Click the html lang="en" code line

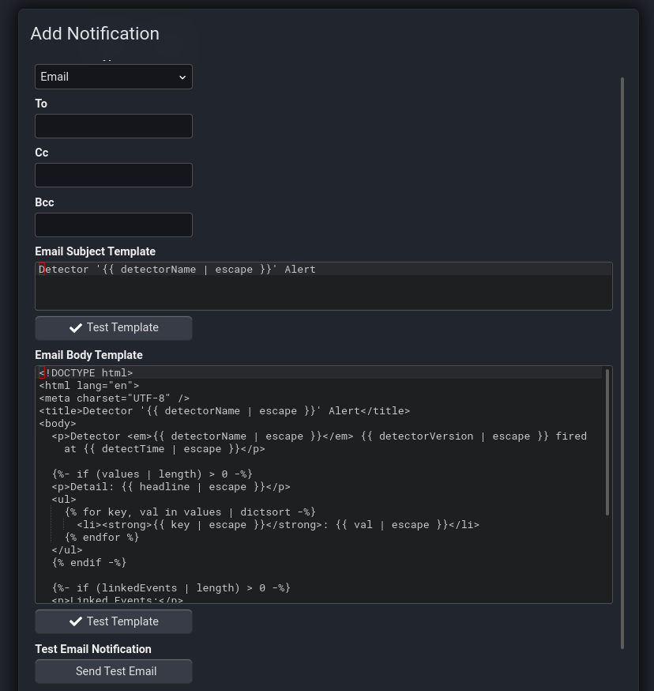point(89,385)
